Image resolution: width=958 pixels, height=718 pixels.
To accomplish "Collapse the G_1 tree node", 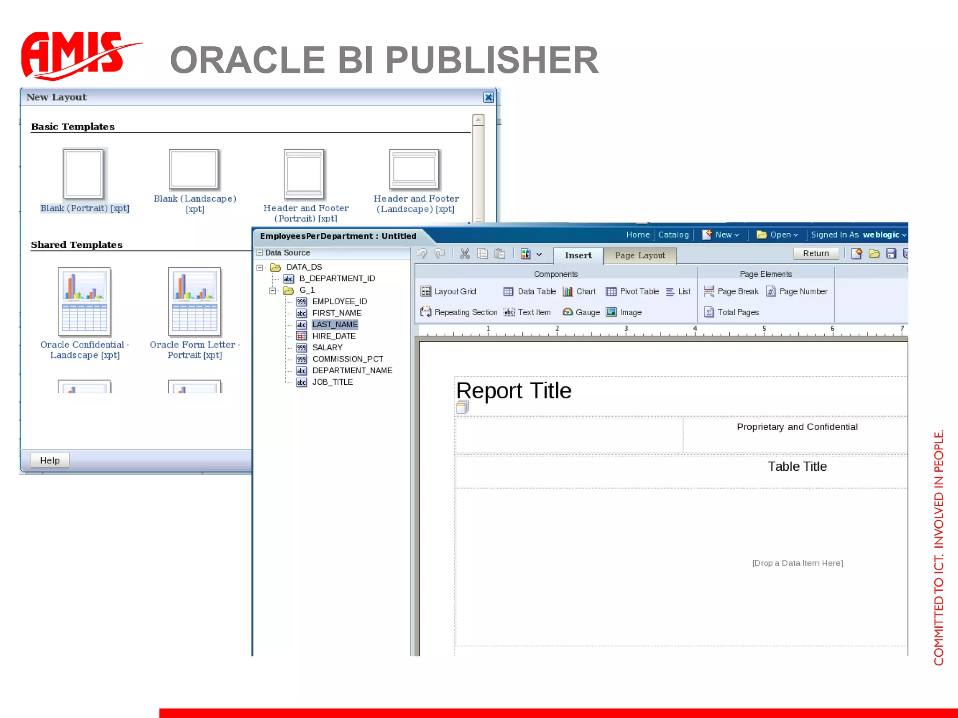I will pyautogui.click(x=273, y=291).
